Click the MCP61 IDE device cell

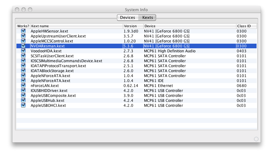[154, 80]
